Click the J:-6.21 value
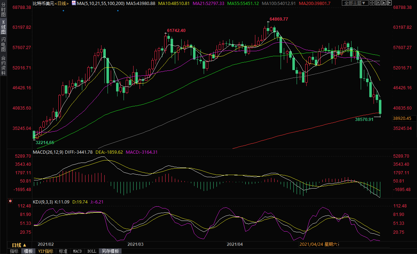Screen dimensions: 417x254 [x=97, y=202]
